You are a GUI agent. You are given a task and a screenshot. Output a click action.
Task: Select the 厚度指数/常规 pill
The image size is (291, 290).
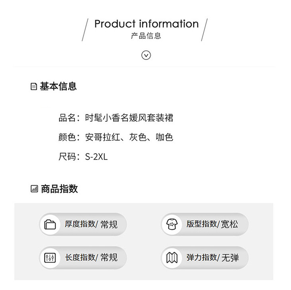[83, 224]
